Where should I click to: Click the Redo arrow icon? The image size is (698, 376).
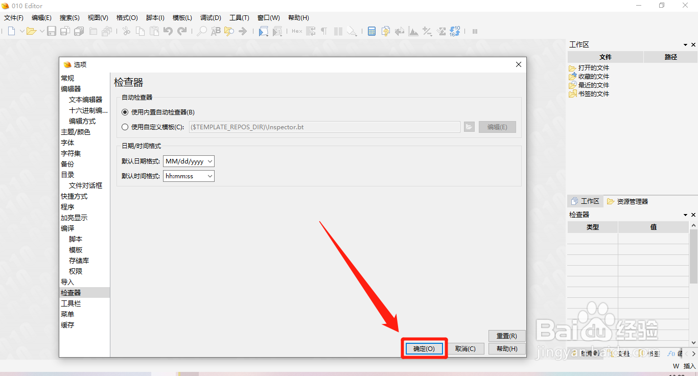(x=182, y=31)
